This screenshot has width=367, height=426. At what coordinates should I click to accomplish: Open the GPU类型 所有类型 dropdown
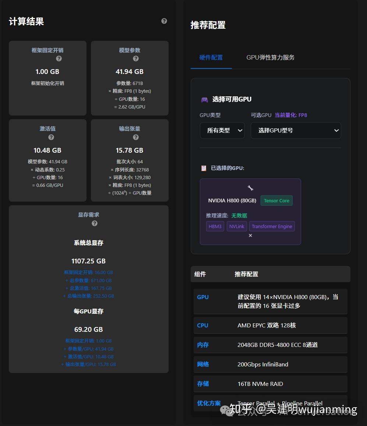(222, 130)
